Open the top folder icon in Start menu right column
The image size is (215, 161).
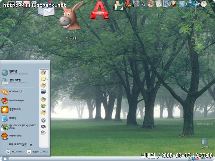[43, 73]
